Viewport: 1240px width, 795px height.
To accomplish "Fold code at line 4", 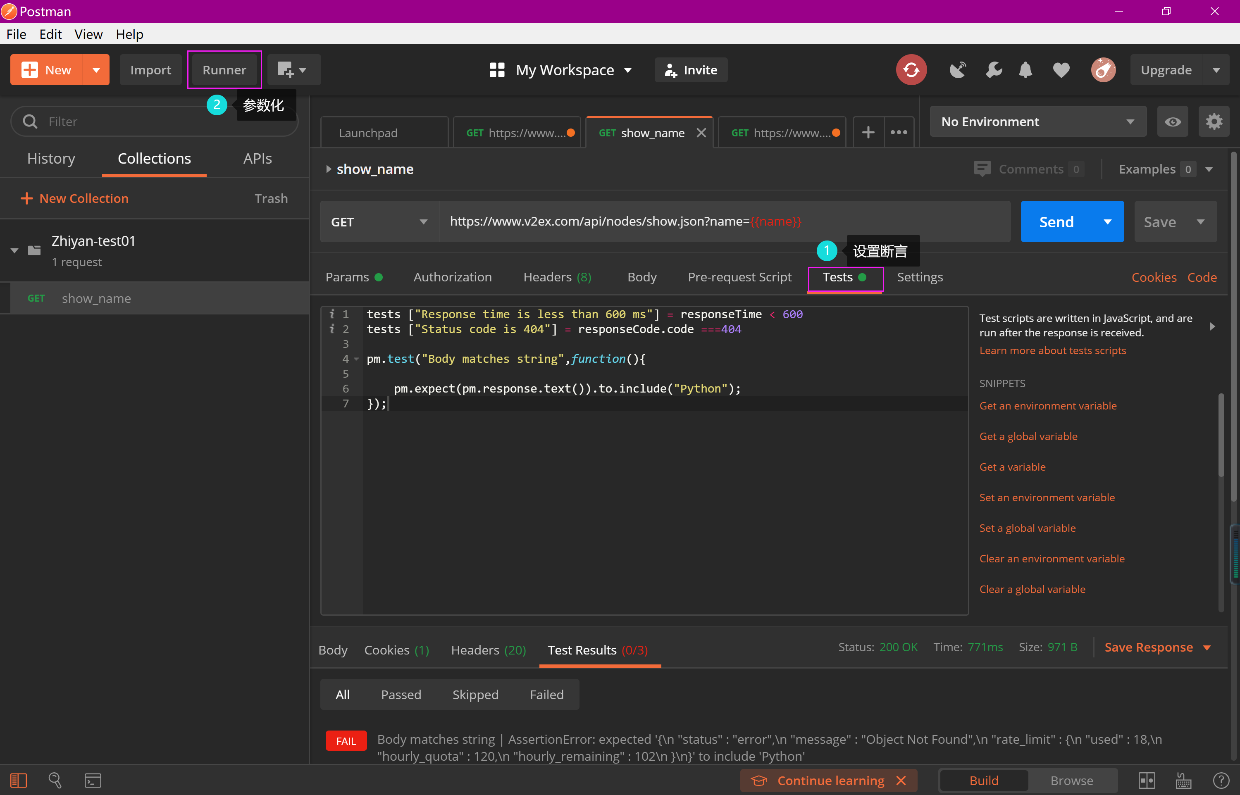I will point(356,359).
